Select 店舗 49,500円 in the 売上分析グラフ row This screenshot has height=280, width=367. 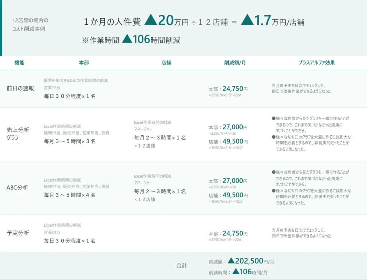228,141
